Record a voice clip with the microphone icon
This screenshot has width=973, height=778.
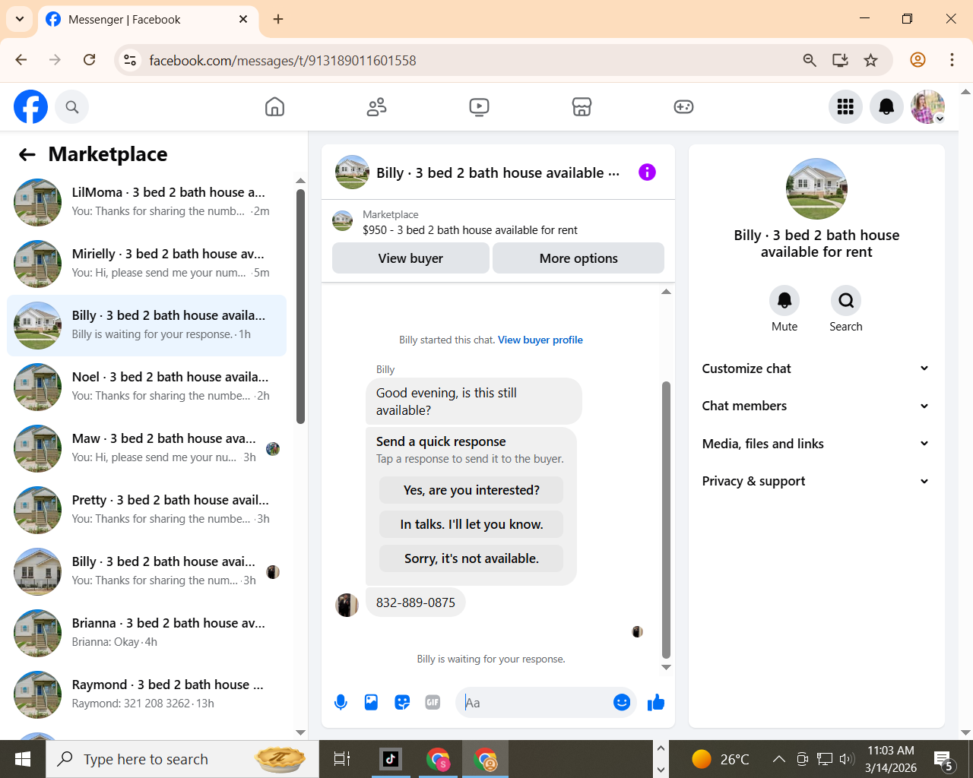point(341,703)
